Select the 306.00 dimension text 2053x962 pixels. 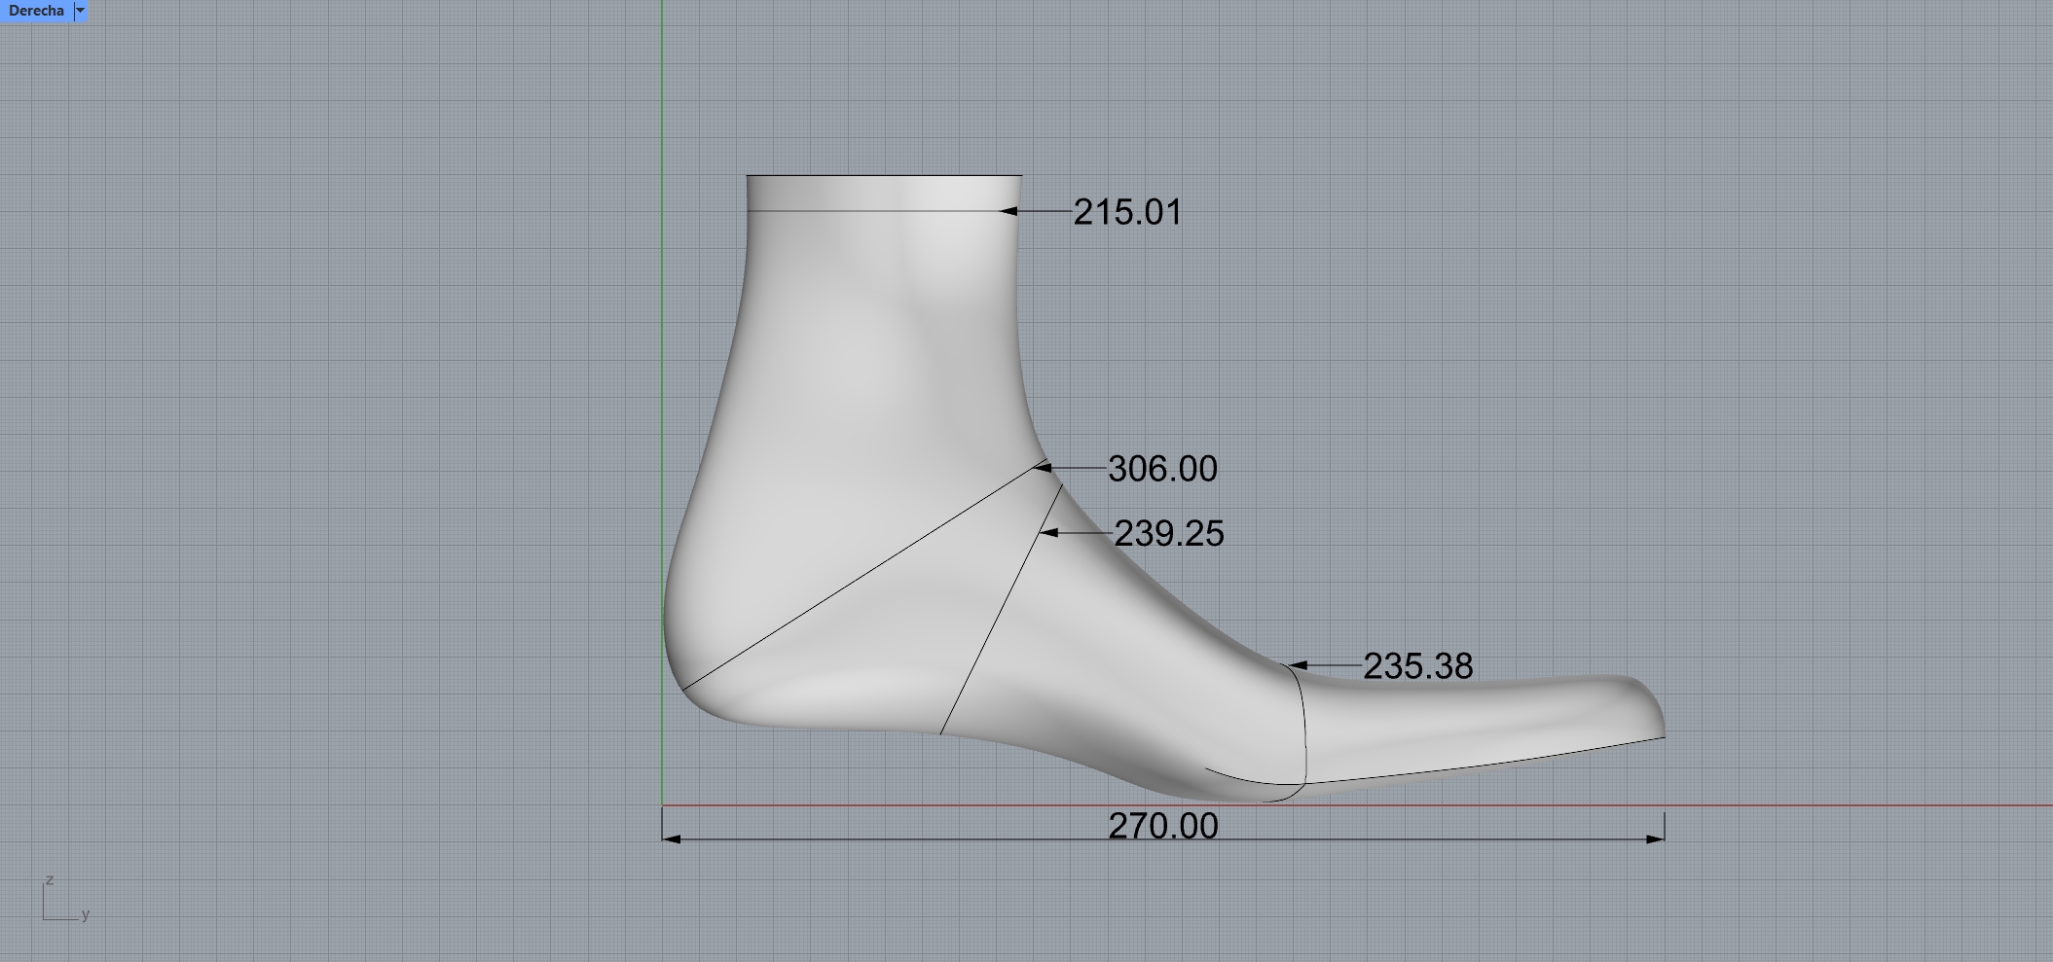1162,469
